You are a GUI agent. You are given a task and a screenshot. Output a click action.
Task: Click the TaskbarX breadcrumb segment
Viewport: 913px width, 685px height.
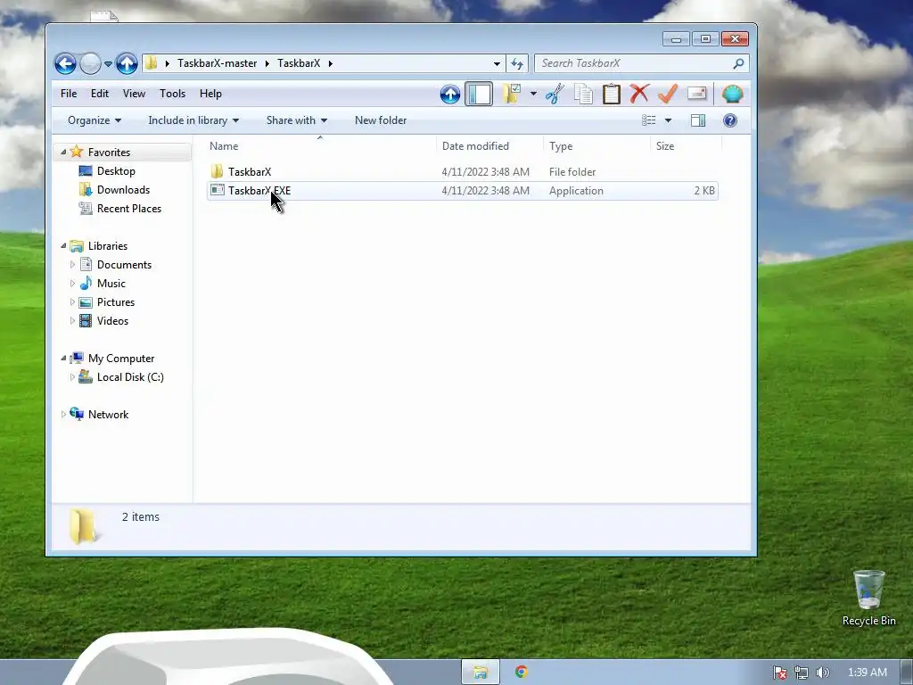tap(298, 63)
